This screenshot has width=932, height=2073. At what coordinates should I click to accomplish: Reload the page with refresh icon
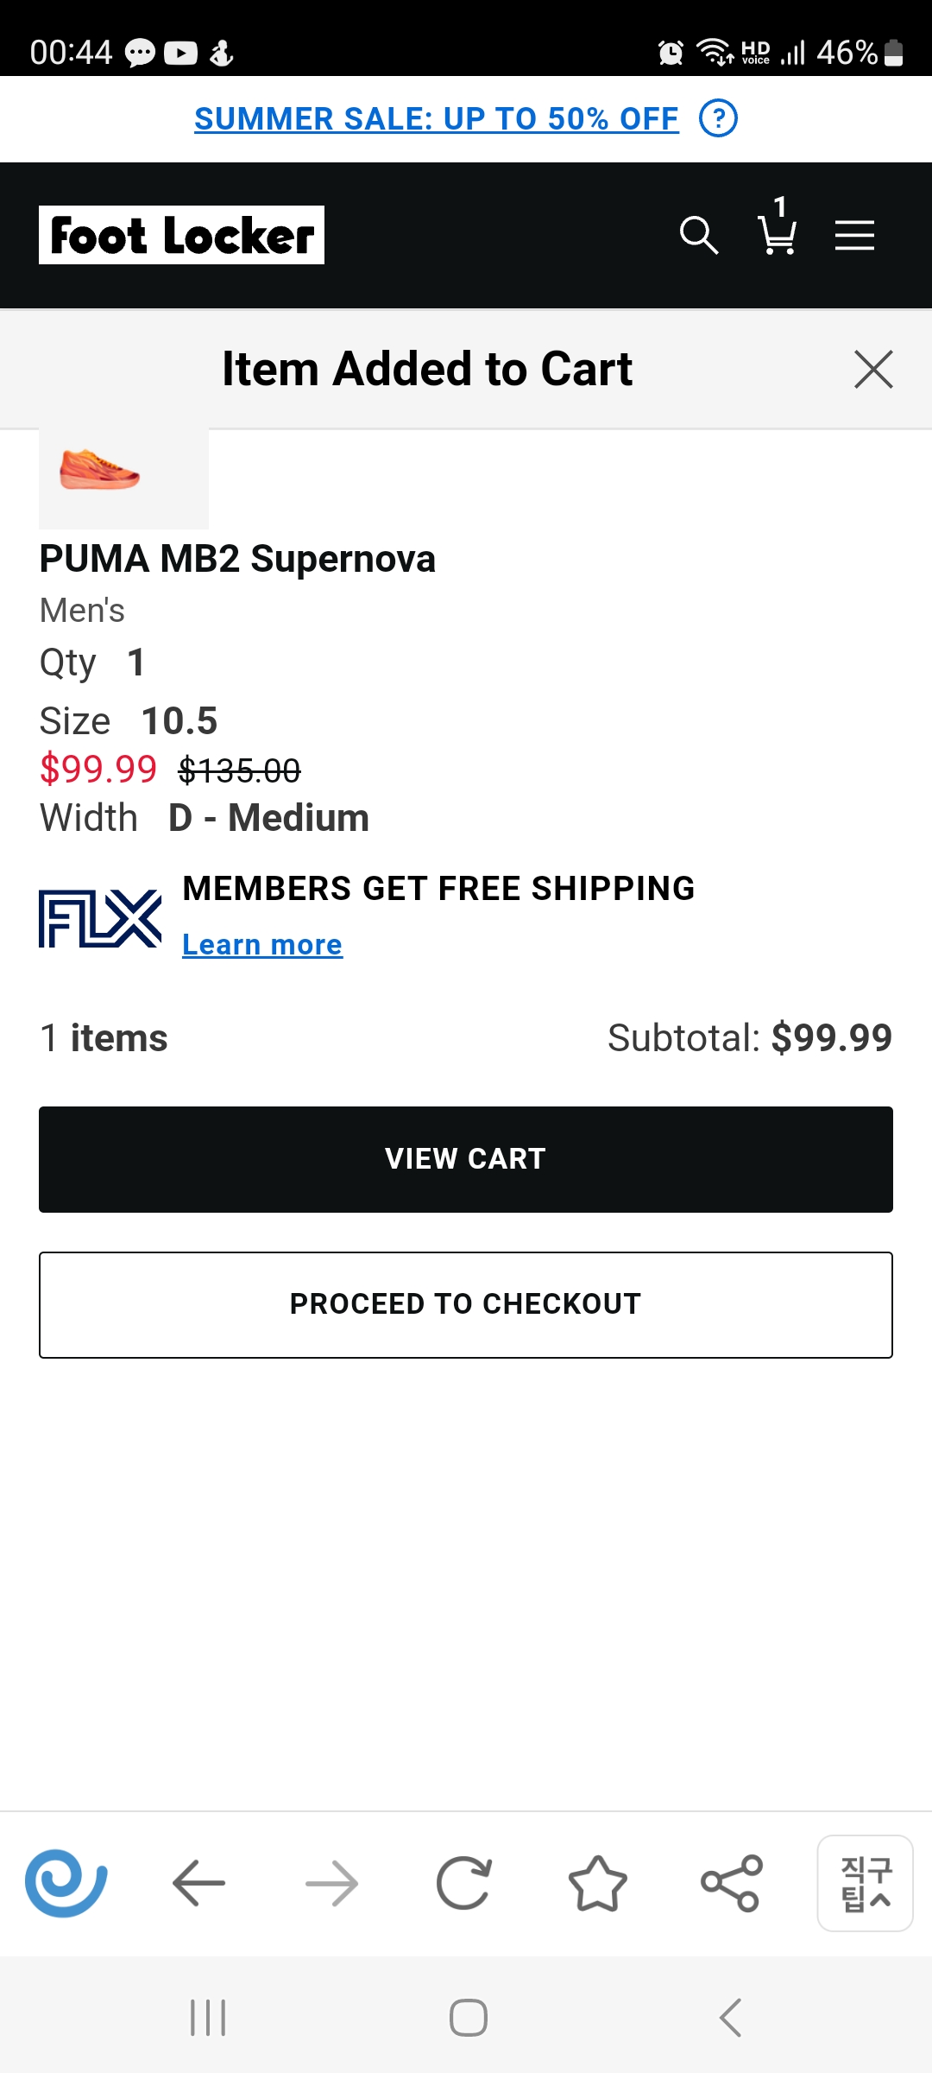click(x=464, y=1883)
